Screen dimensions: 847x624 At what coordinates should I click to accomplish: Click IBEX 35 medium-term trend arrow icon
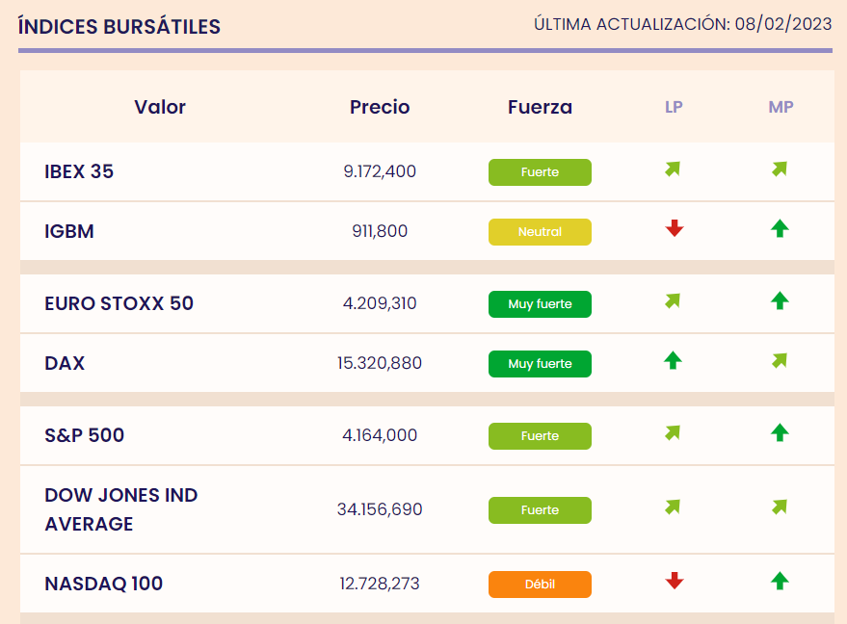tap(780, 169)
